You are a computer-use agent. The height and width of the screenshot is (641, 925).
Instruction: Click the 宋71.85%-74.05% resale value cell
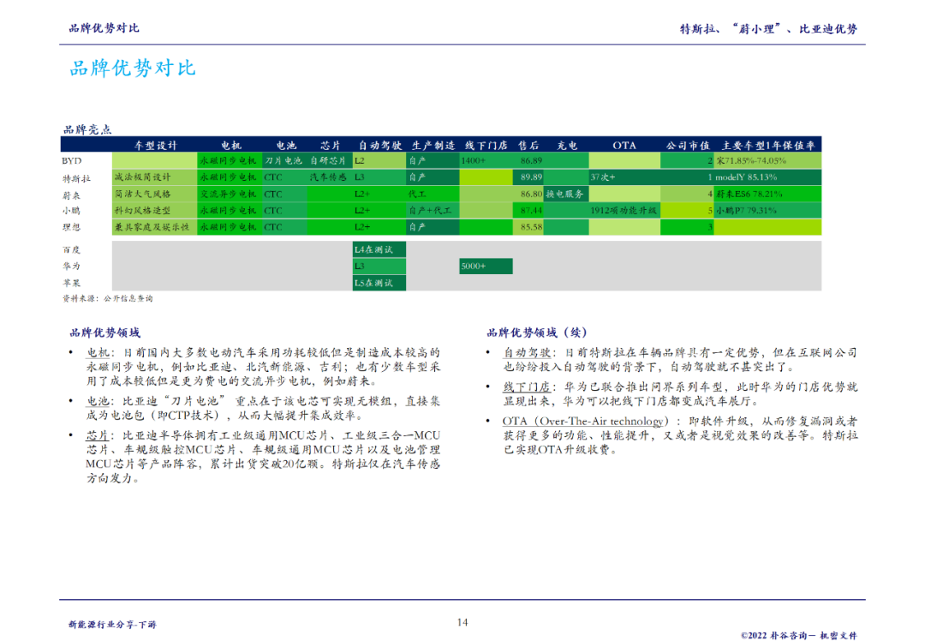coord(767,160)
